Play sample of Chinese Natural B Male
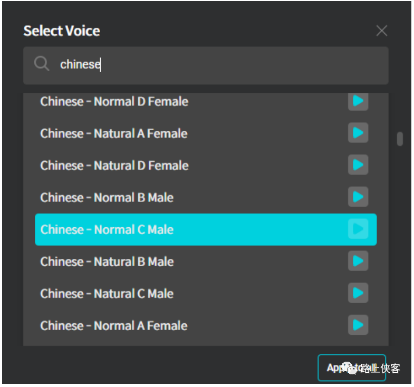This screenshot has width=414, height=387. point(358,261)
